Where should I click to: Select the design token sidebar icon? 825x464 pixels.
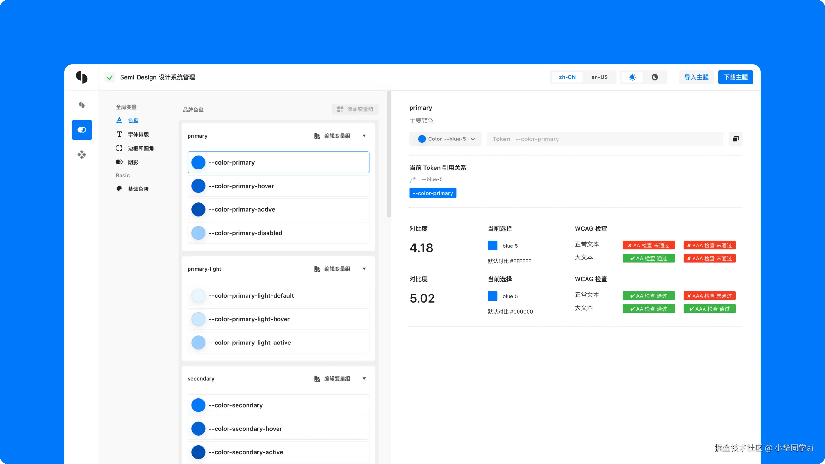click(82, 130)
